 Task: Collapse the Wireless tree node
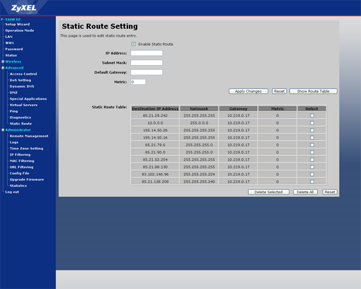[3, 61]
